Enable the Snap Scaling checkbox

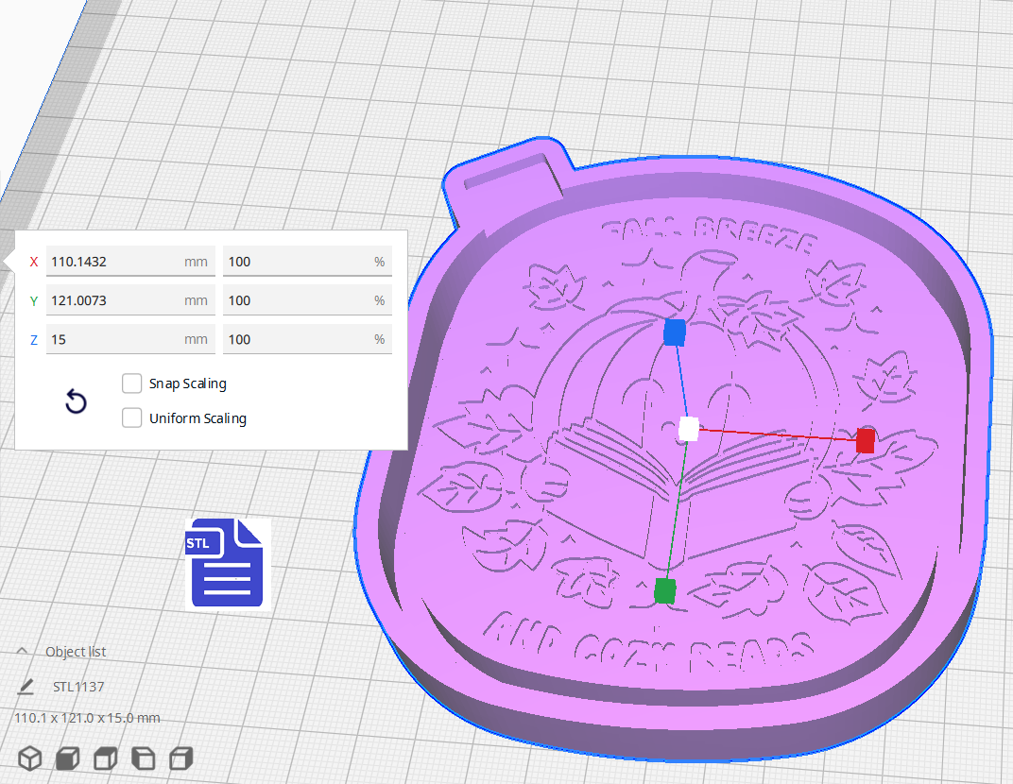[132, 383]
